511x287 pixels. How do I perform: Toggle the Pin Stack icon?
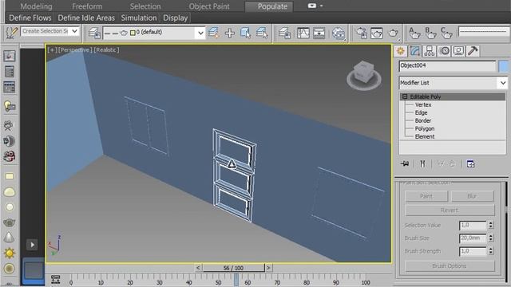click(405, 163)
